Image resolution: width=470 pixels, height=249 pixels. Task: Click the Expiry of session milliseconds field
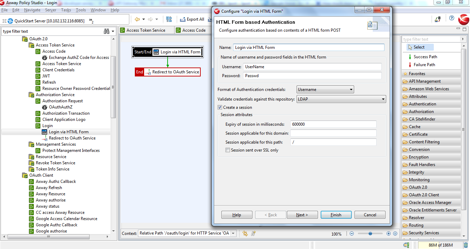coord(333,124)
